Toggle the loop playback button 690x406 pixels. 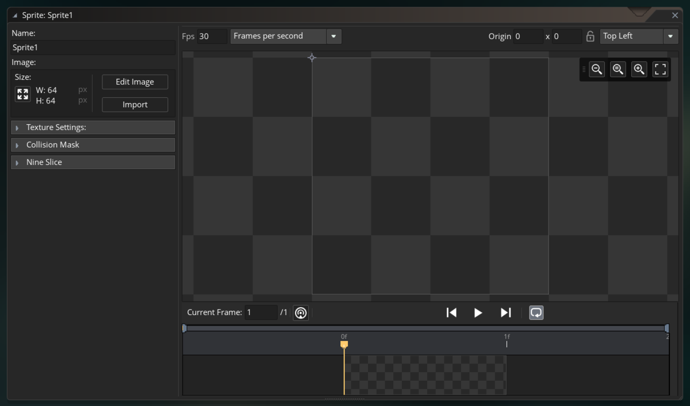coord(536,312)
